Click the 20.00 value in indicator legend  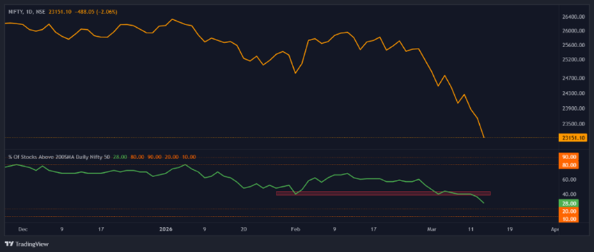click(171, 156)
